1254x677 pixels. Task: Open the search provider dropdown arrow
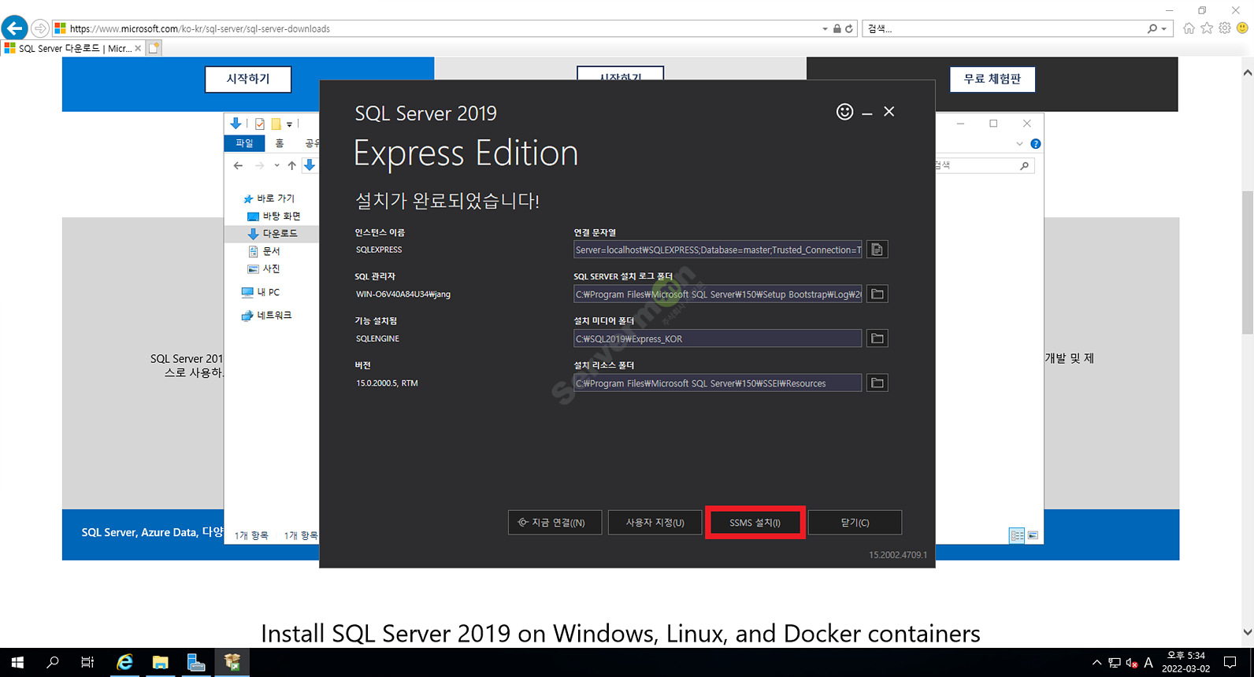(1163, 29)
